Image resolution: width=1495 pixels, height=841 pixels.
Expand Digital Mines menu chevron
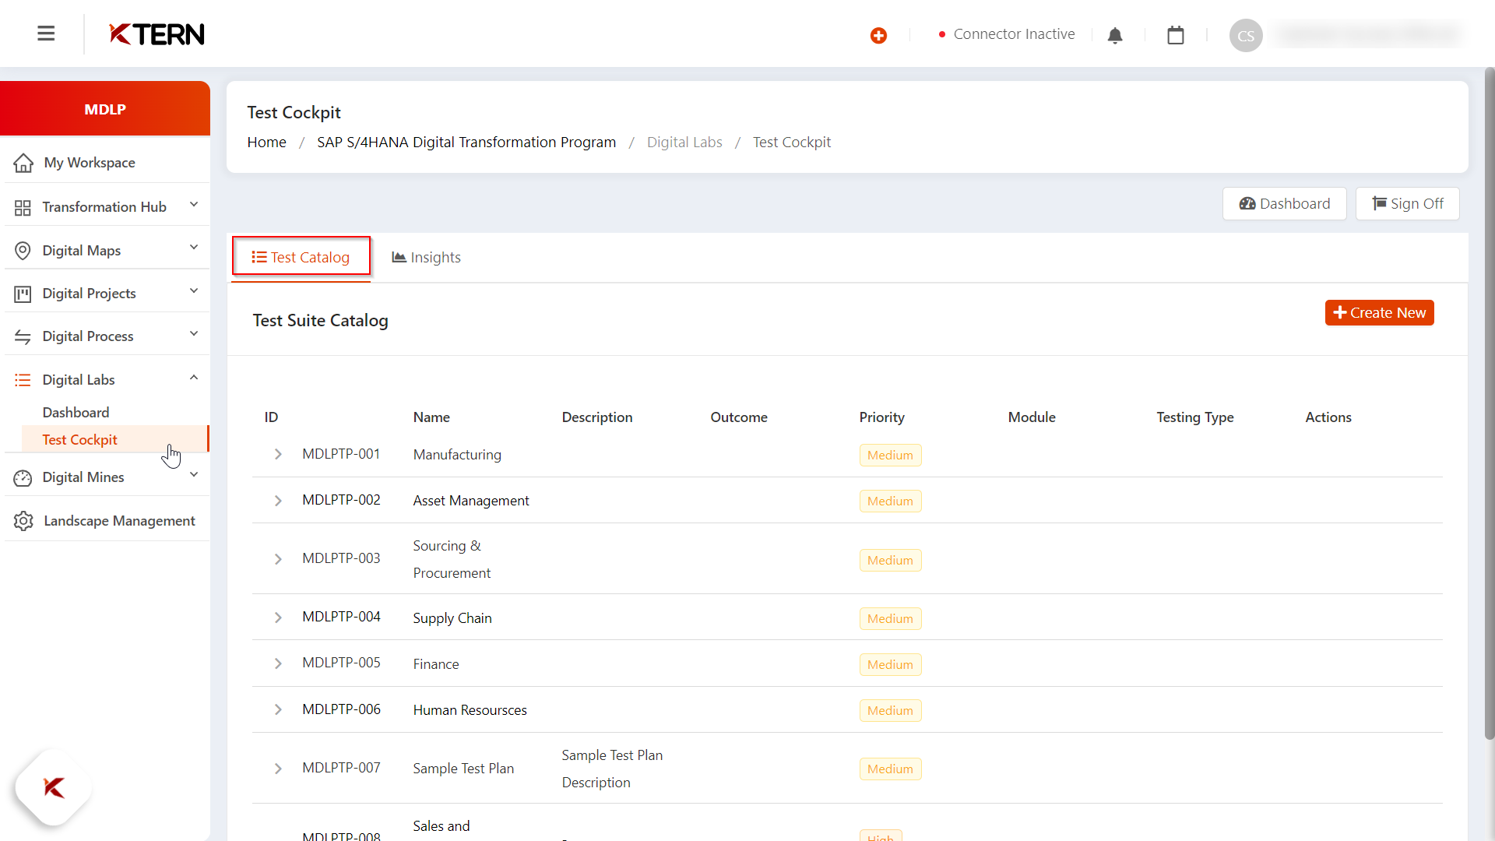pyautogui.click(x=194, y=475)
